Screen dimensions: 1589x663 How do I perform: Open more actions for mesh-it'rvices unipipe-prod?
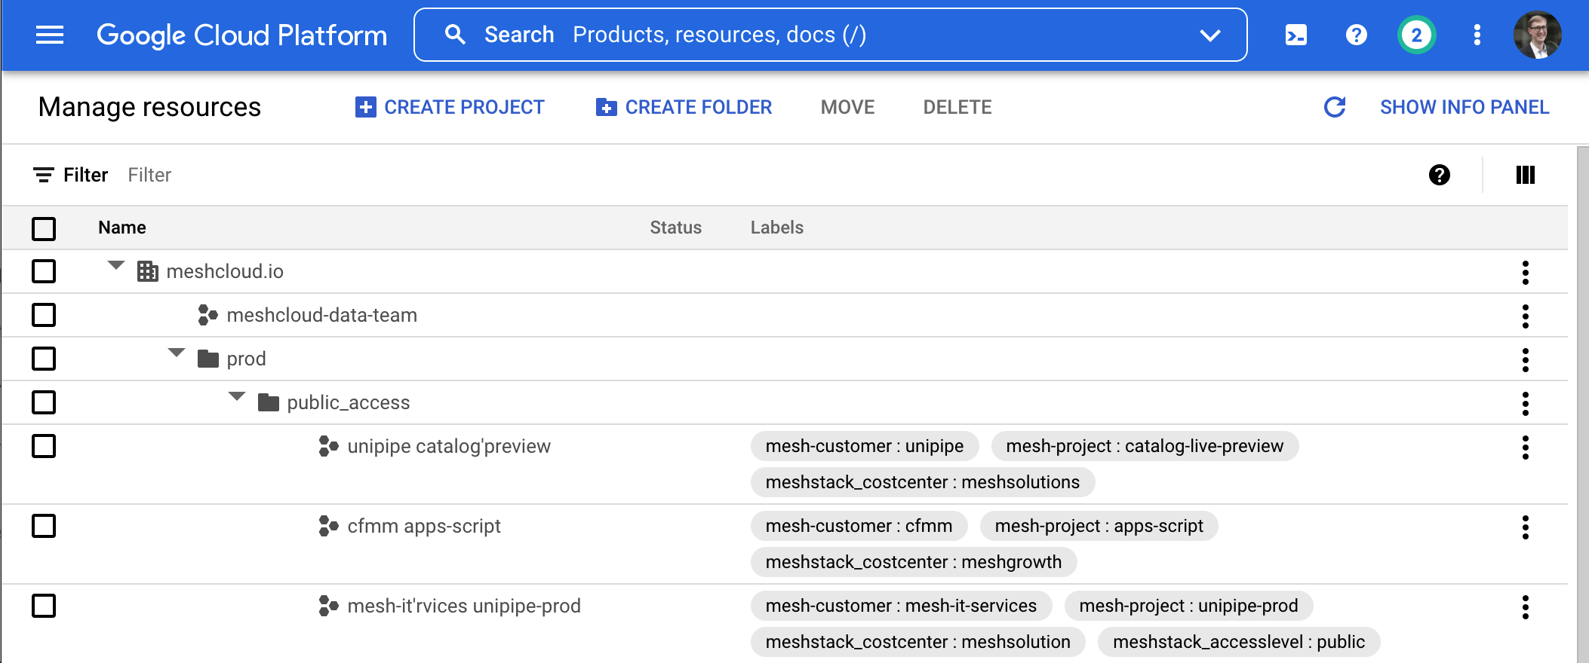1525,606
